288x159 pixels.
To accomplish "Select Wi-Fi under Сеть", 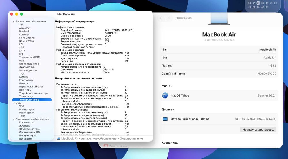I will 22,106.
